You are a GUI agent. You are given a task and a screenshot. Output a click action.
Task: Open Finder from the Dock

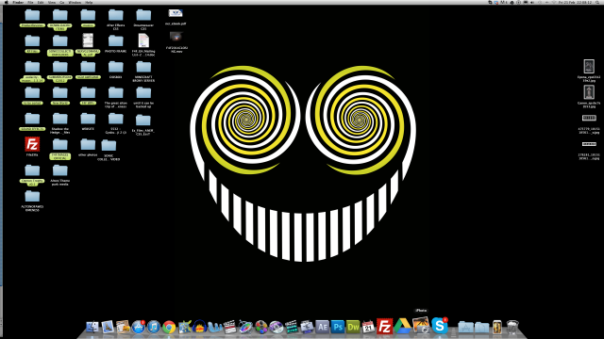tap(92, 327)
